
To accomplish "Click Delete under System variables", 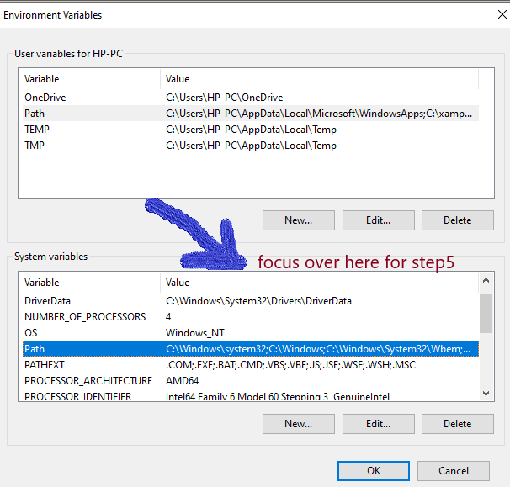I will pos(457,424).
